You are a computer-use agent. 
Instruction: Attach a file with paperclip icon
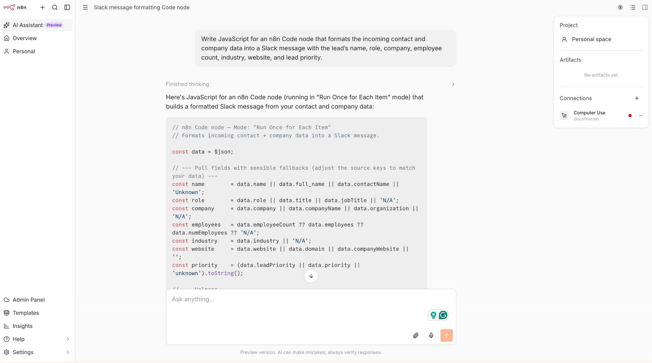[416, 335]
